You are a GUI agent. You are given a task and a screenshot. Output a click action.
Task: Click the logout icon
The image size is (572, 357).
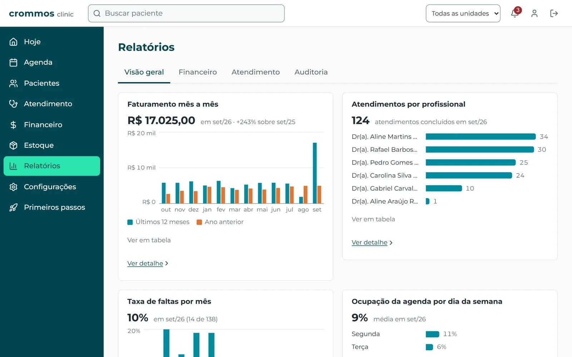pyautogui.click(x=554, y=13)
